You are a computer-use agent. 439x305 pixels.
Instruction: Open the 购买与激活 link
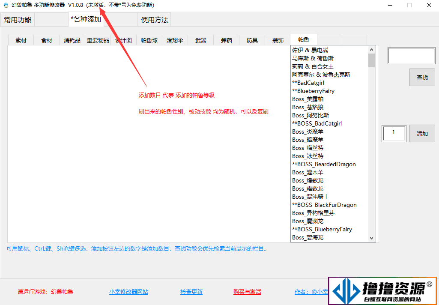[x=247, y=292]
